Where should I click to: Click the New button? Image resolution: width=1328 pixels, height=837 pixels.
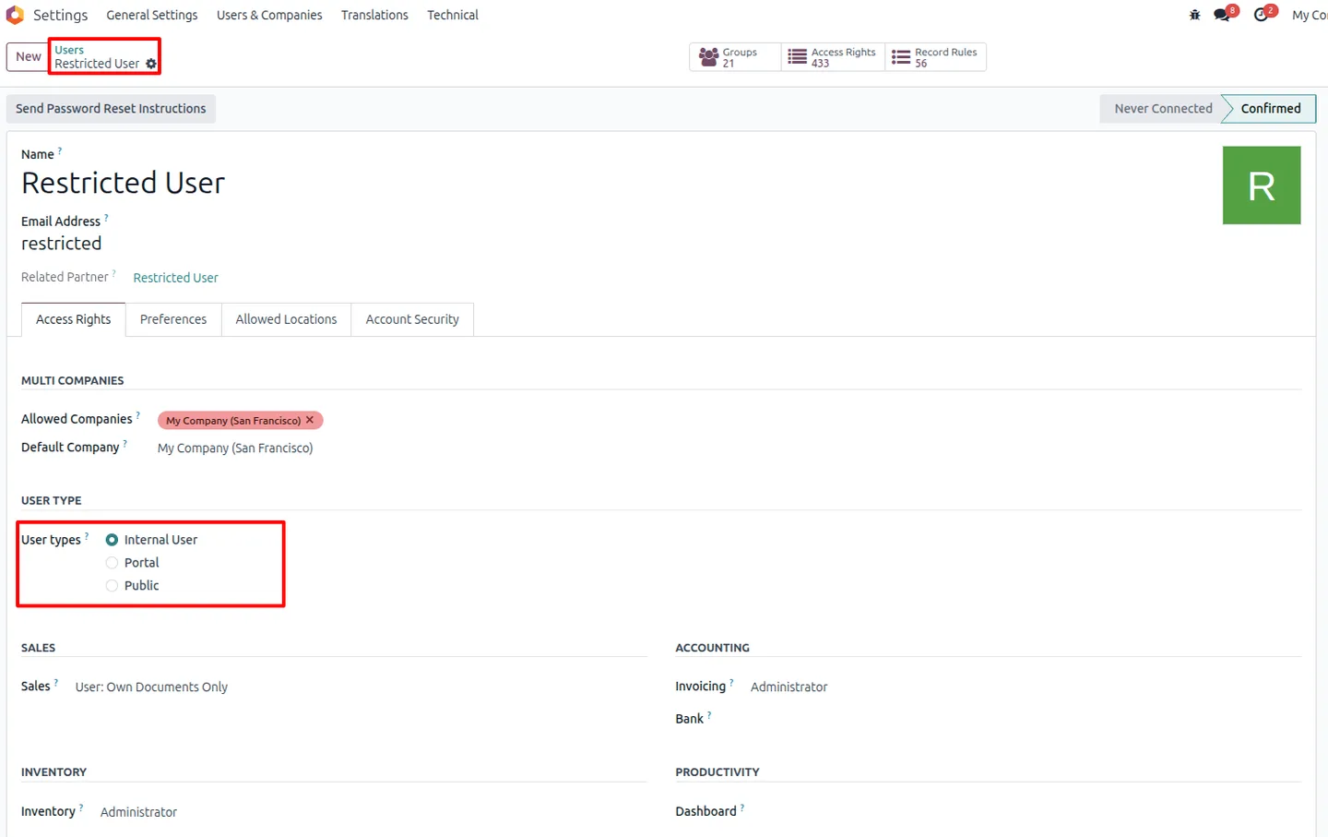[x=29, y=57]
